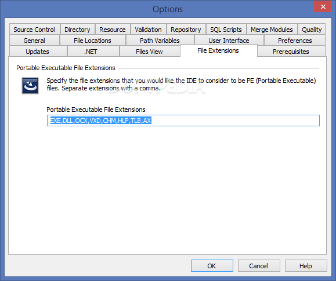The image size is (336, 281).
Task: Open the Files View tab
Action: (x=149, y=52)
